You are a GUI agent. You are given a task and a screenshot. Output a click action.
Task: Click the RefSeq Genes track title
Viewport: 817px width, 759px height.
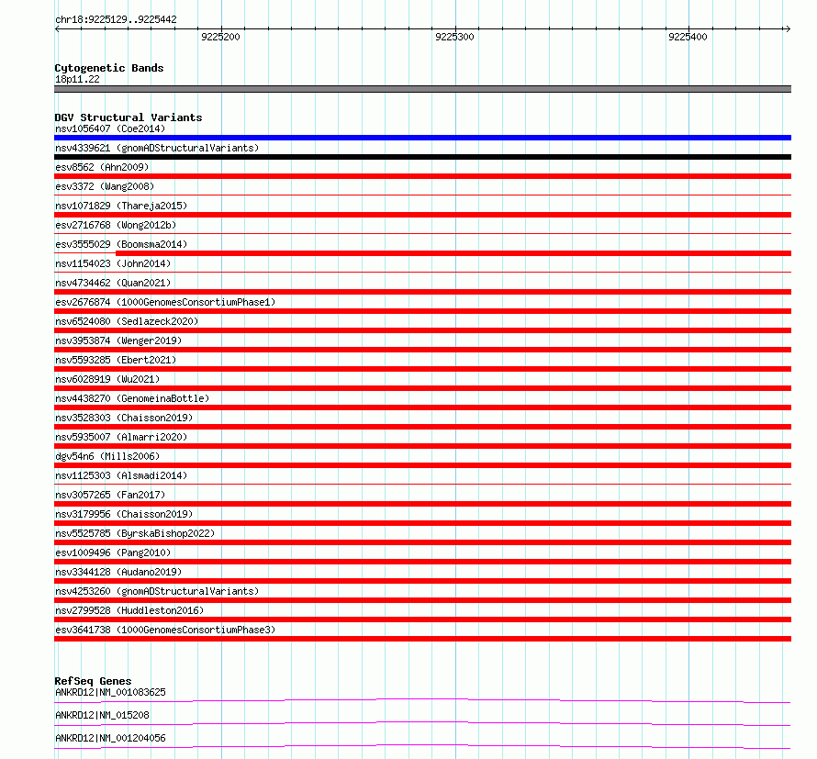point(93,681)
